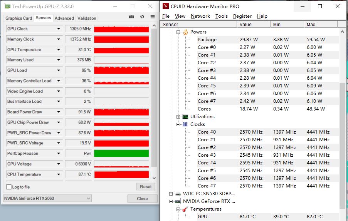This screenshot has height=221, width=348.
Task: Click the WDC PC SN530 drive icon
Action: [x=178, y=194]
